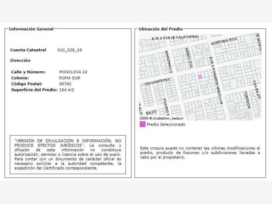Click the CDA BAJIO street label on map
This screenshot has width=272, height=204.
click(257, 89)
